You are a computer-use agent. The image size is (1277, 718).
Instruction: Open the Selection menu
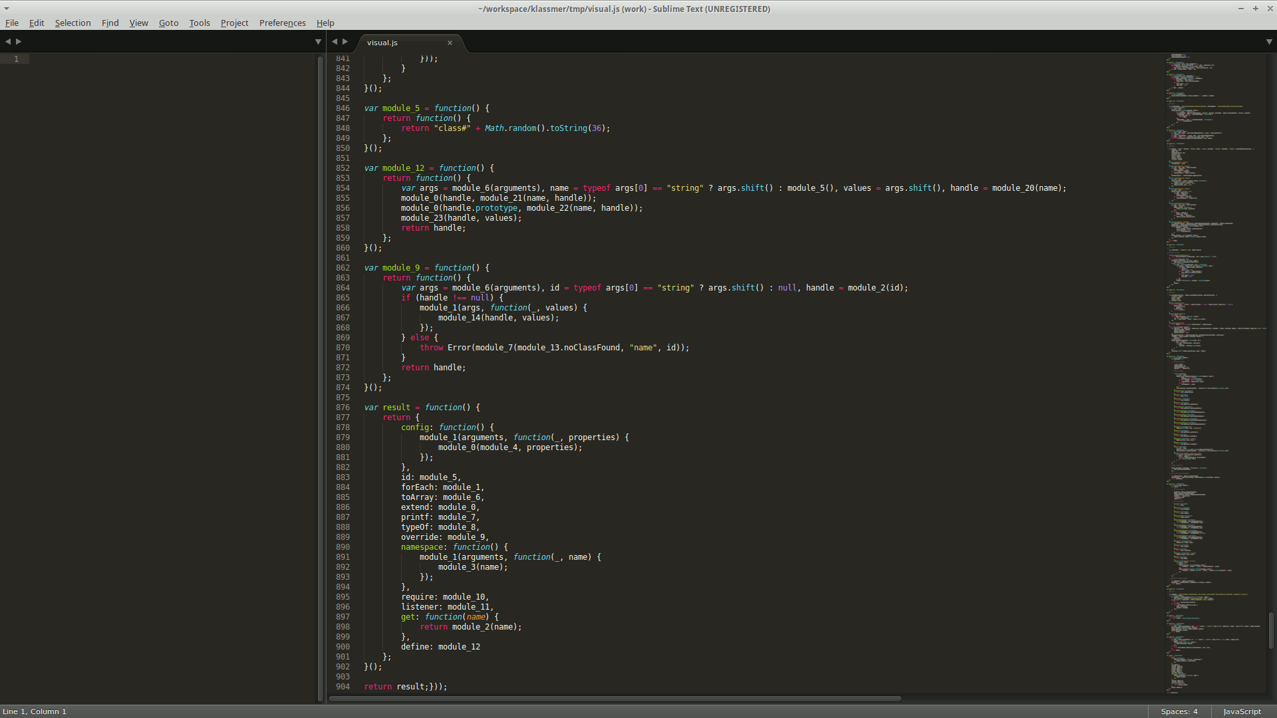(72, 23)
